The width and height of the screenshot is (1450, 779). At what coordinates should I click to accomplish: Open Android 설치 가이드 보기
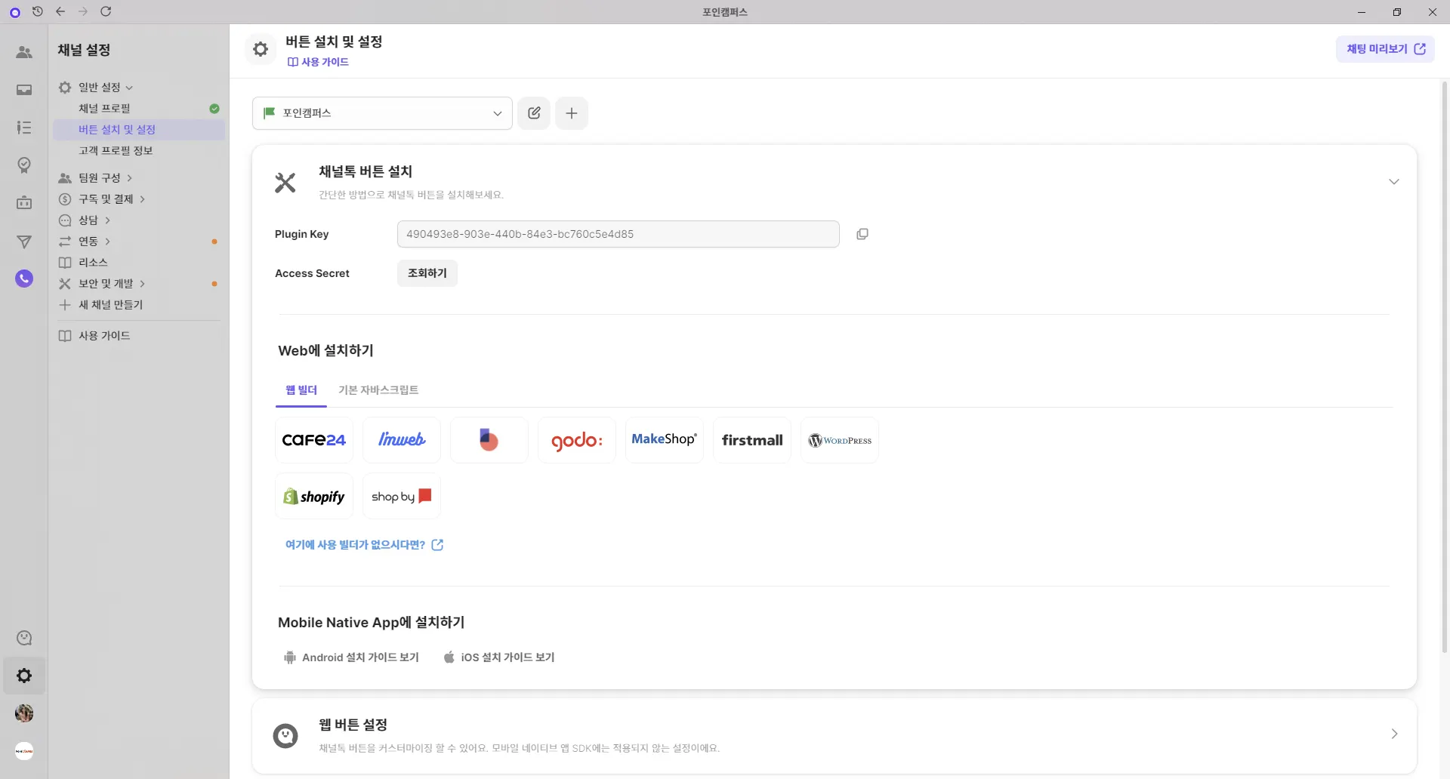(x=351, y=657)
